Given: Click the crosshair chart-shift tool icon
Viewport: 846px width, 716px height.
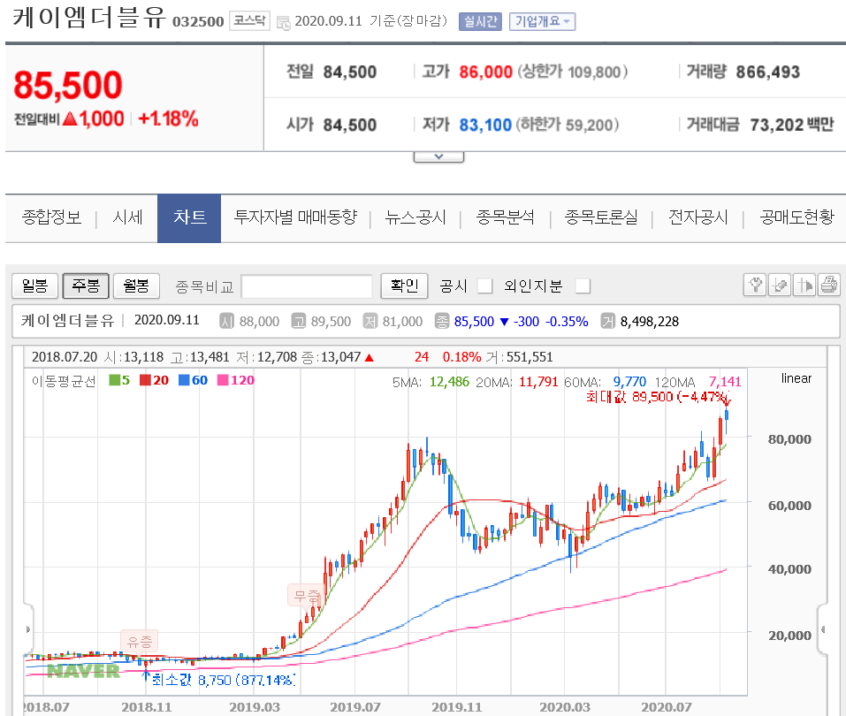Looking at the screenshot, I should (x=804, y=285).
